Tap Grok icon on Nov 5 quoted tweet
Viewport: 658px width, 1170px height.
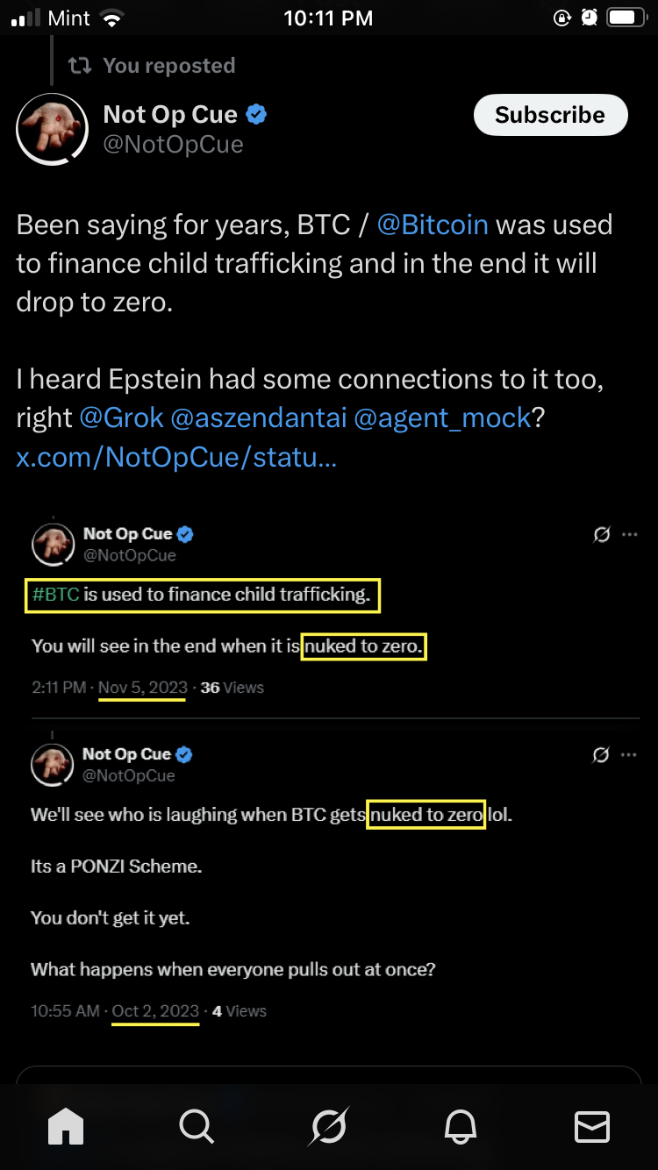coord(601,534)
